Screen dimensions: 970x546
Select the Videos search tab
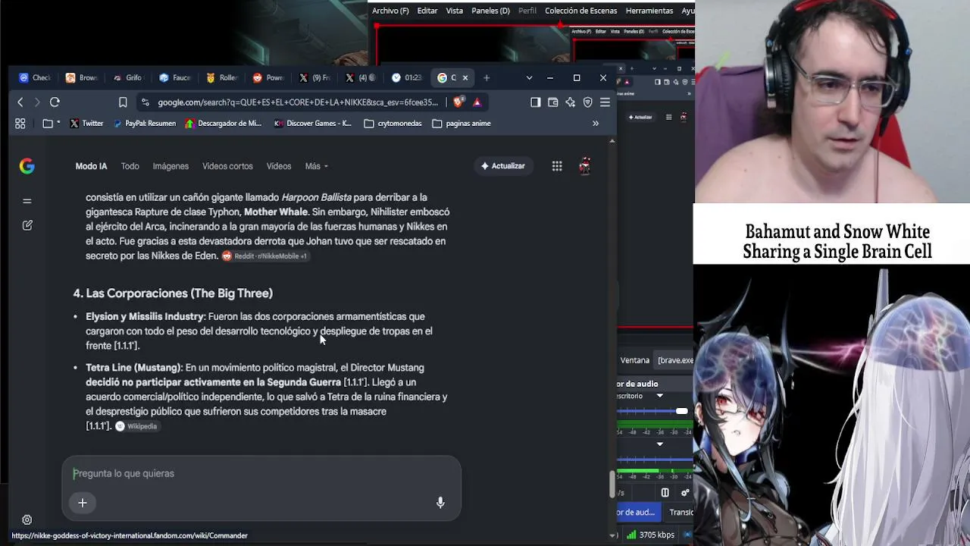tap(278, 166)
